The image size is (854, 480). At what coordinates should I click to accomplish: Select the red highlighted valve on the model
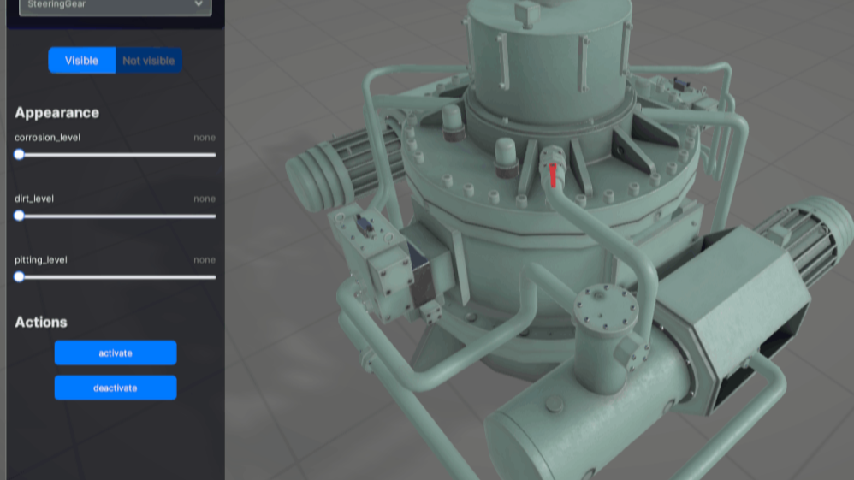point(553,174)
